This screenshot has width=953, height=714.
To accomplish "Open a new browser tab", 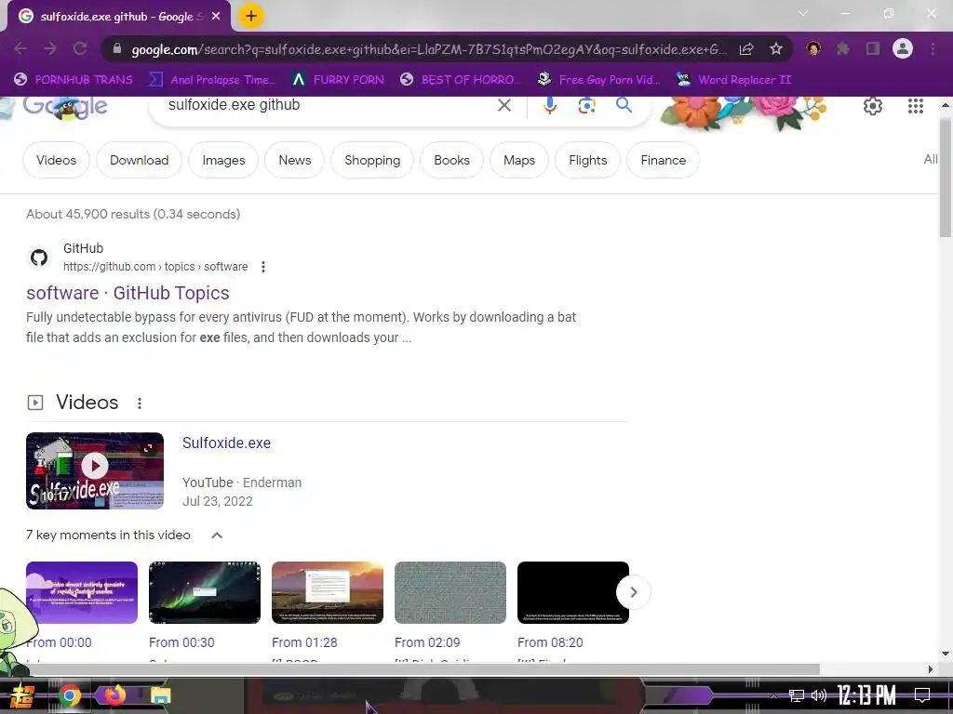I will [x=251, y=17].
